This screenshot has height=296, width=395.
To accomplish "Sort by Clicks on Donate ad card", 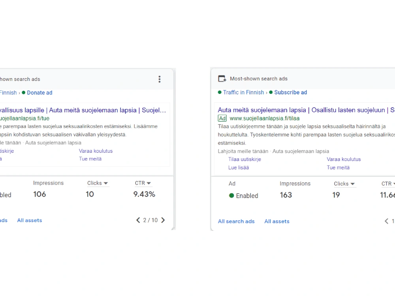I will pyautogui.click(x=98, y=183).
